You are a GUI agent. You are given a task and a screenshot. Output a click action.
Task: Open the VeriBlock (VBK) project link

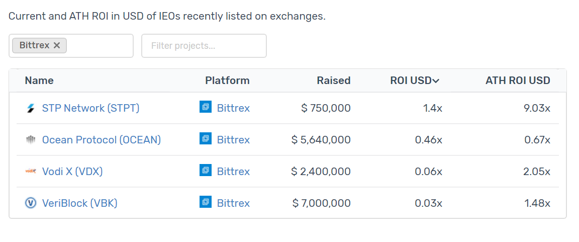pos(80,203)
